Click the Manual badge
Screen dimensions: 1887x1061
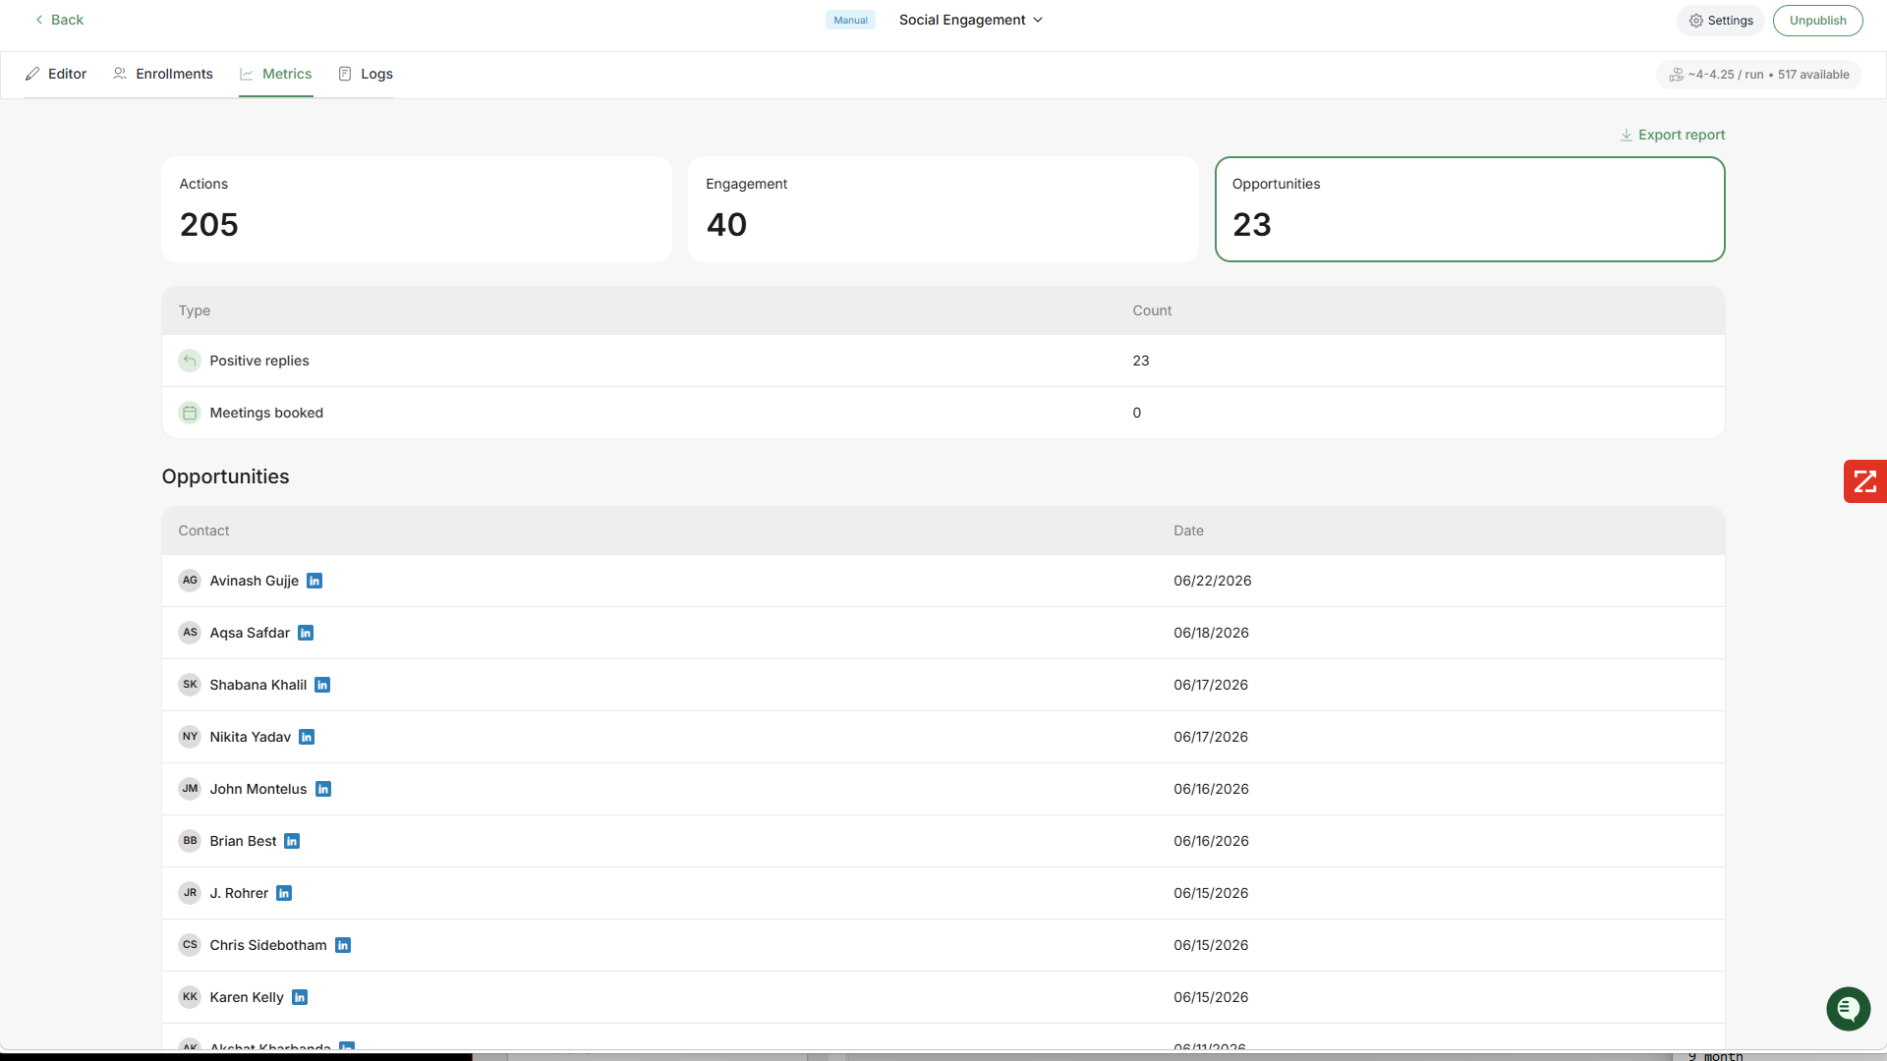click(850, 20)
